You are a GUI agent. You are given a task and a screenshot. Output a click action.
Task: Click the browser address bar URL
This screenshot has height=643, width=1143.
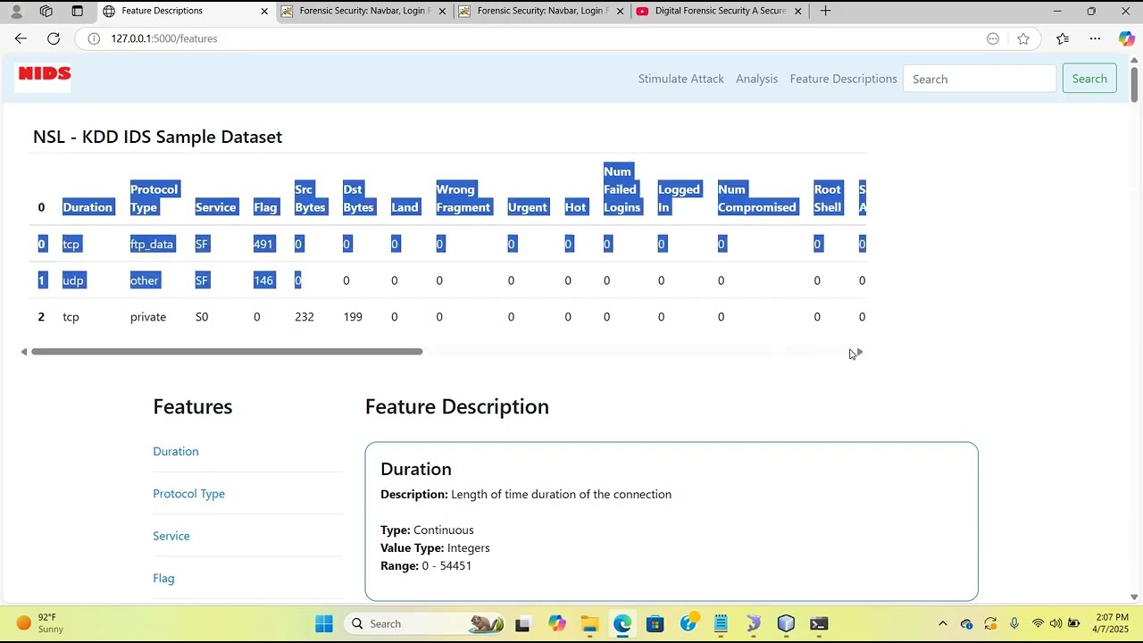pos(164,38)
